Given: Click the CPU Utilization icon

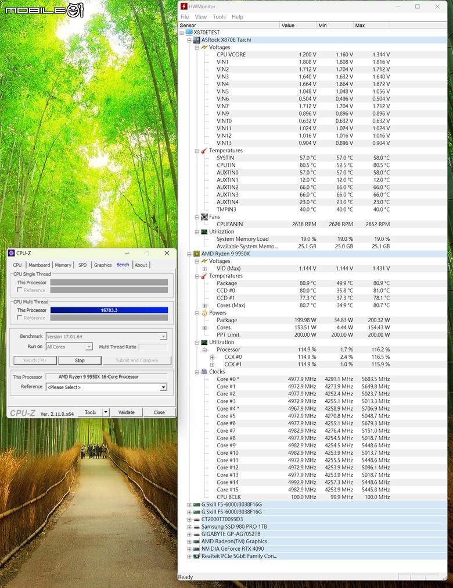Looking at the screenshot, I should 204,343.
